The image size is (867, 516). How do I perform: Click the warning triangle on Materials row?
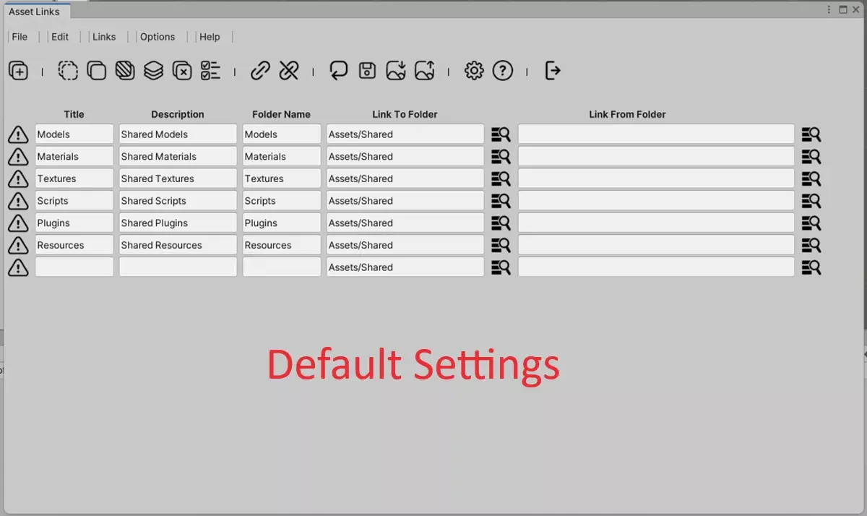[18, 157]
